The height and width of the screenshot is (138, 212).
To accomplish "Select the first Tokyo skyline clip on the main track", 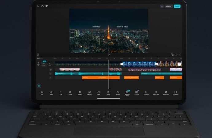I will (x=88, y=64).
